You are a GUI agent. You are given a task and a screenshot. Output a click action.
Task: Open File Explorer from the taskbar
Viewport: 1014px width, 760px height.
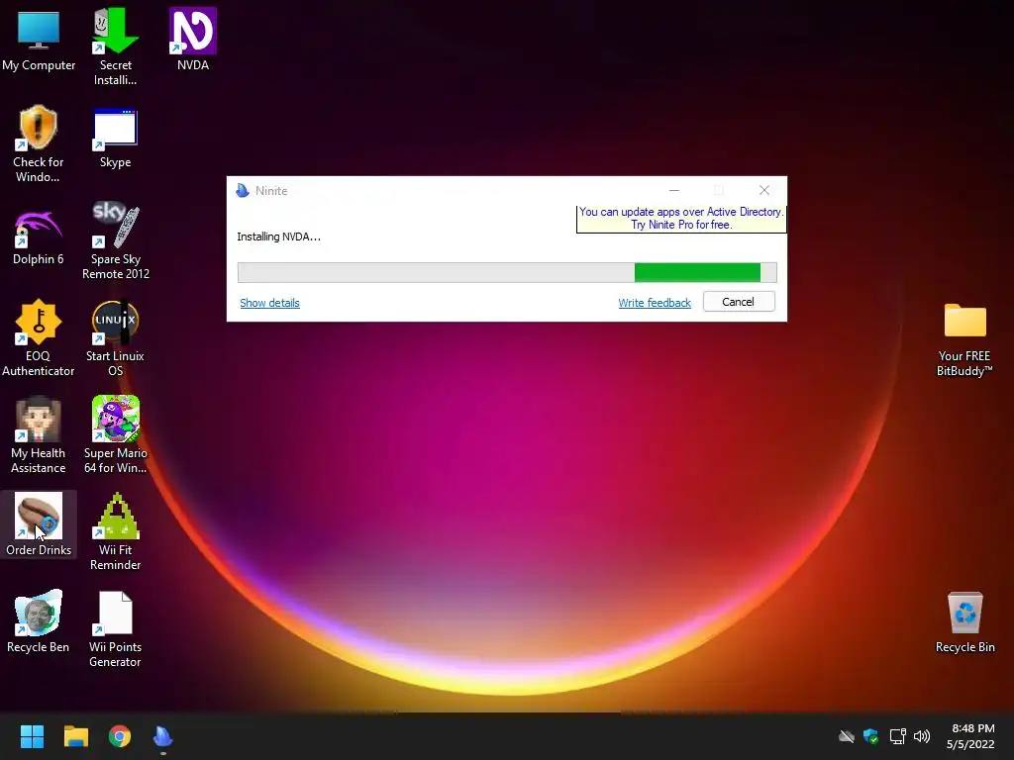75,736
